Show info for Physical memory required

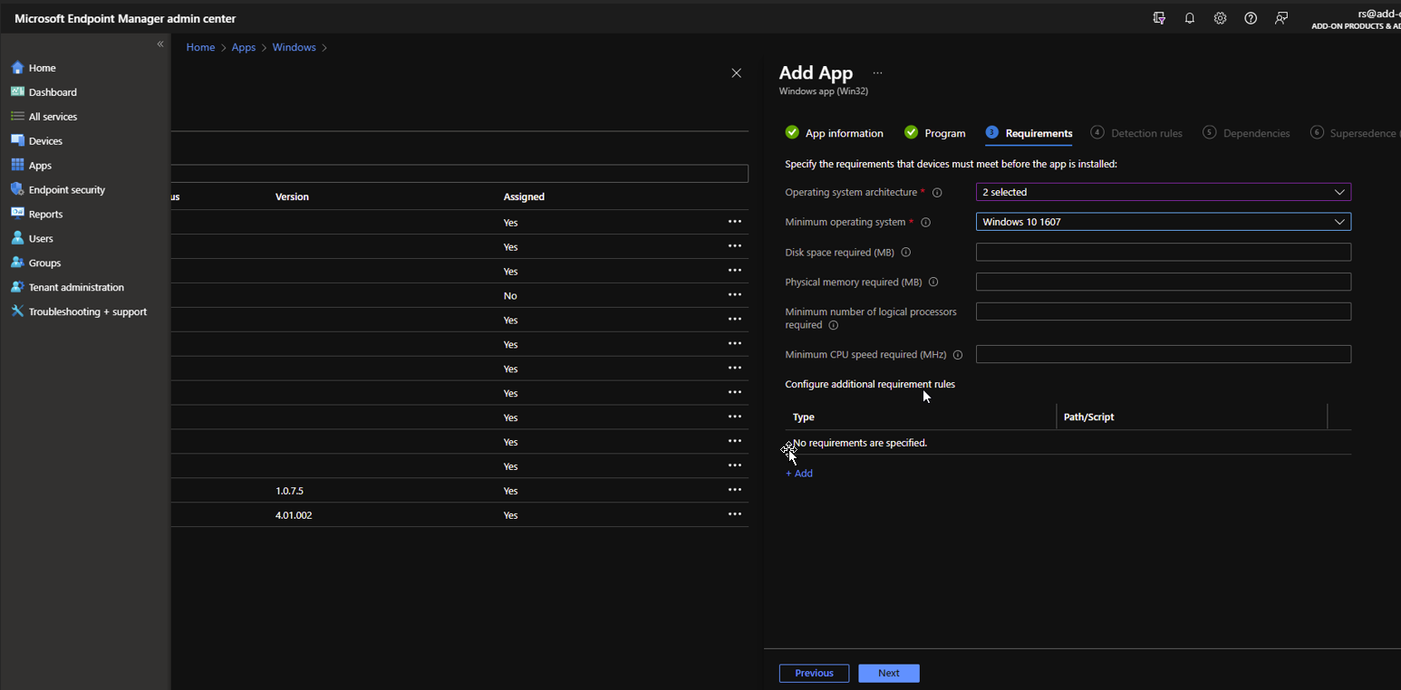pos(933,283)
